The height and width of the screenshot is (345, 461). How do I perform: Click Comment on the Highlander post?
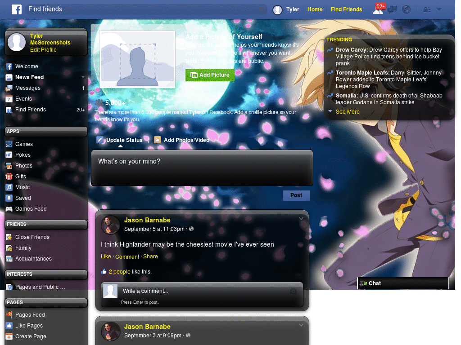point(127,257)
